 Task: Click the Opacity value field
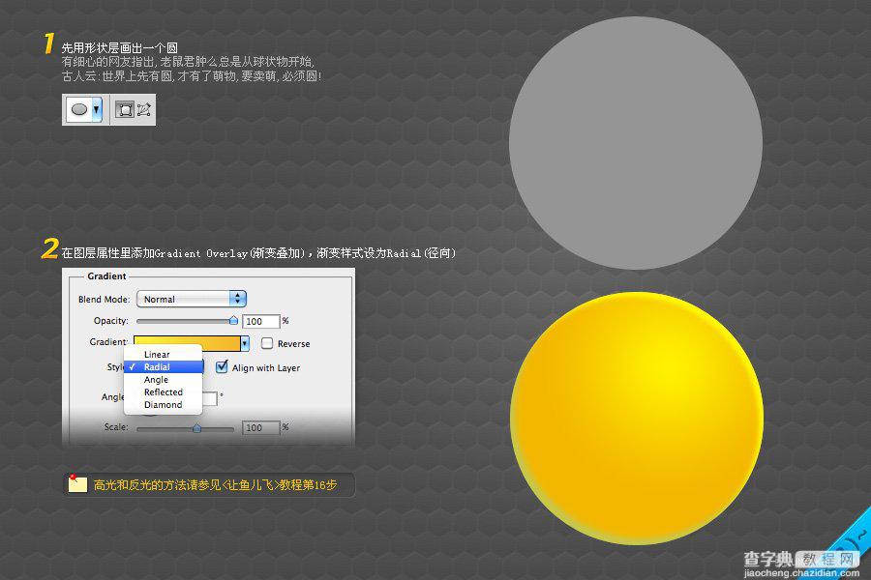point(261,321)
